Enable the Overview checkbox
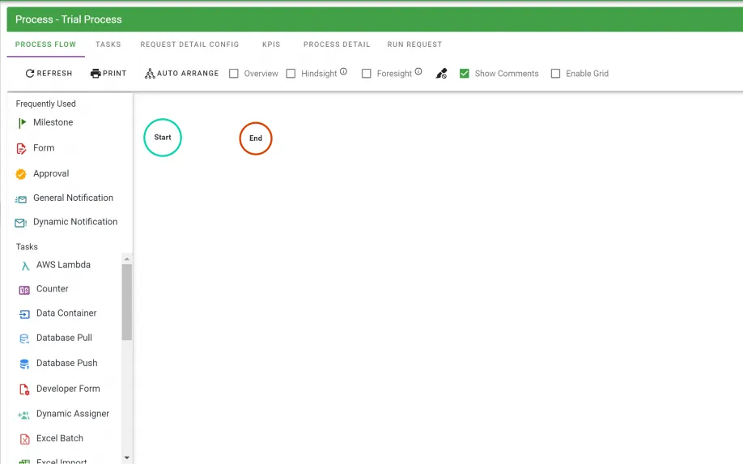 [234, 74]
